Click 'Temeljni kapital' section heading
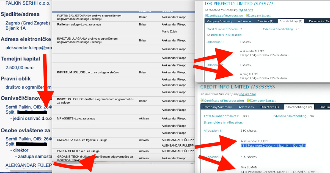Screen dimensions: 330x173 (x=20, y=59)
